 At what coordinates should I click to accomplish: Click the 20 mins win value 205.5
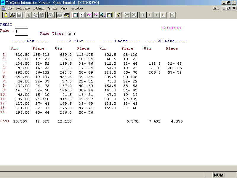coord(155,72)
